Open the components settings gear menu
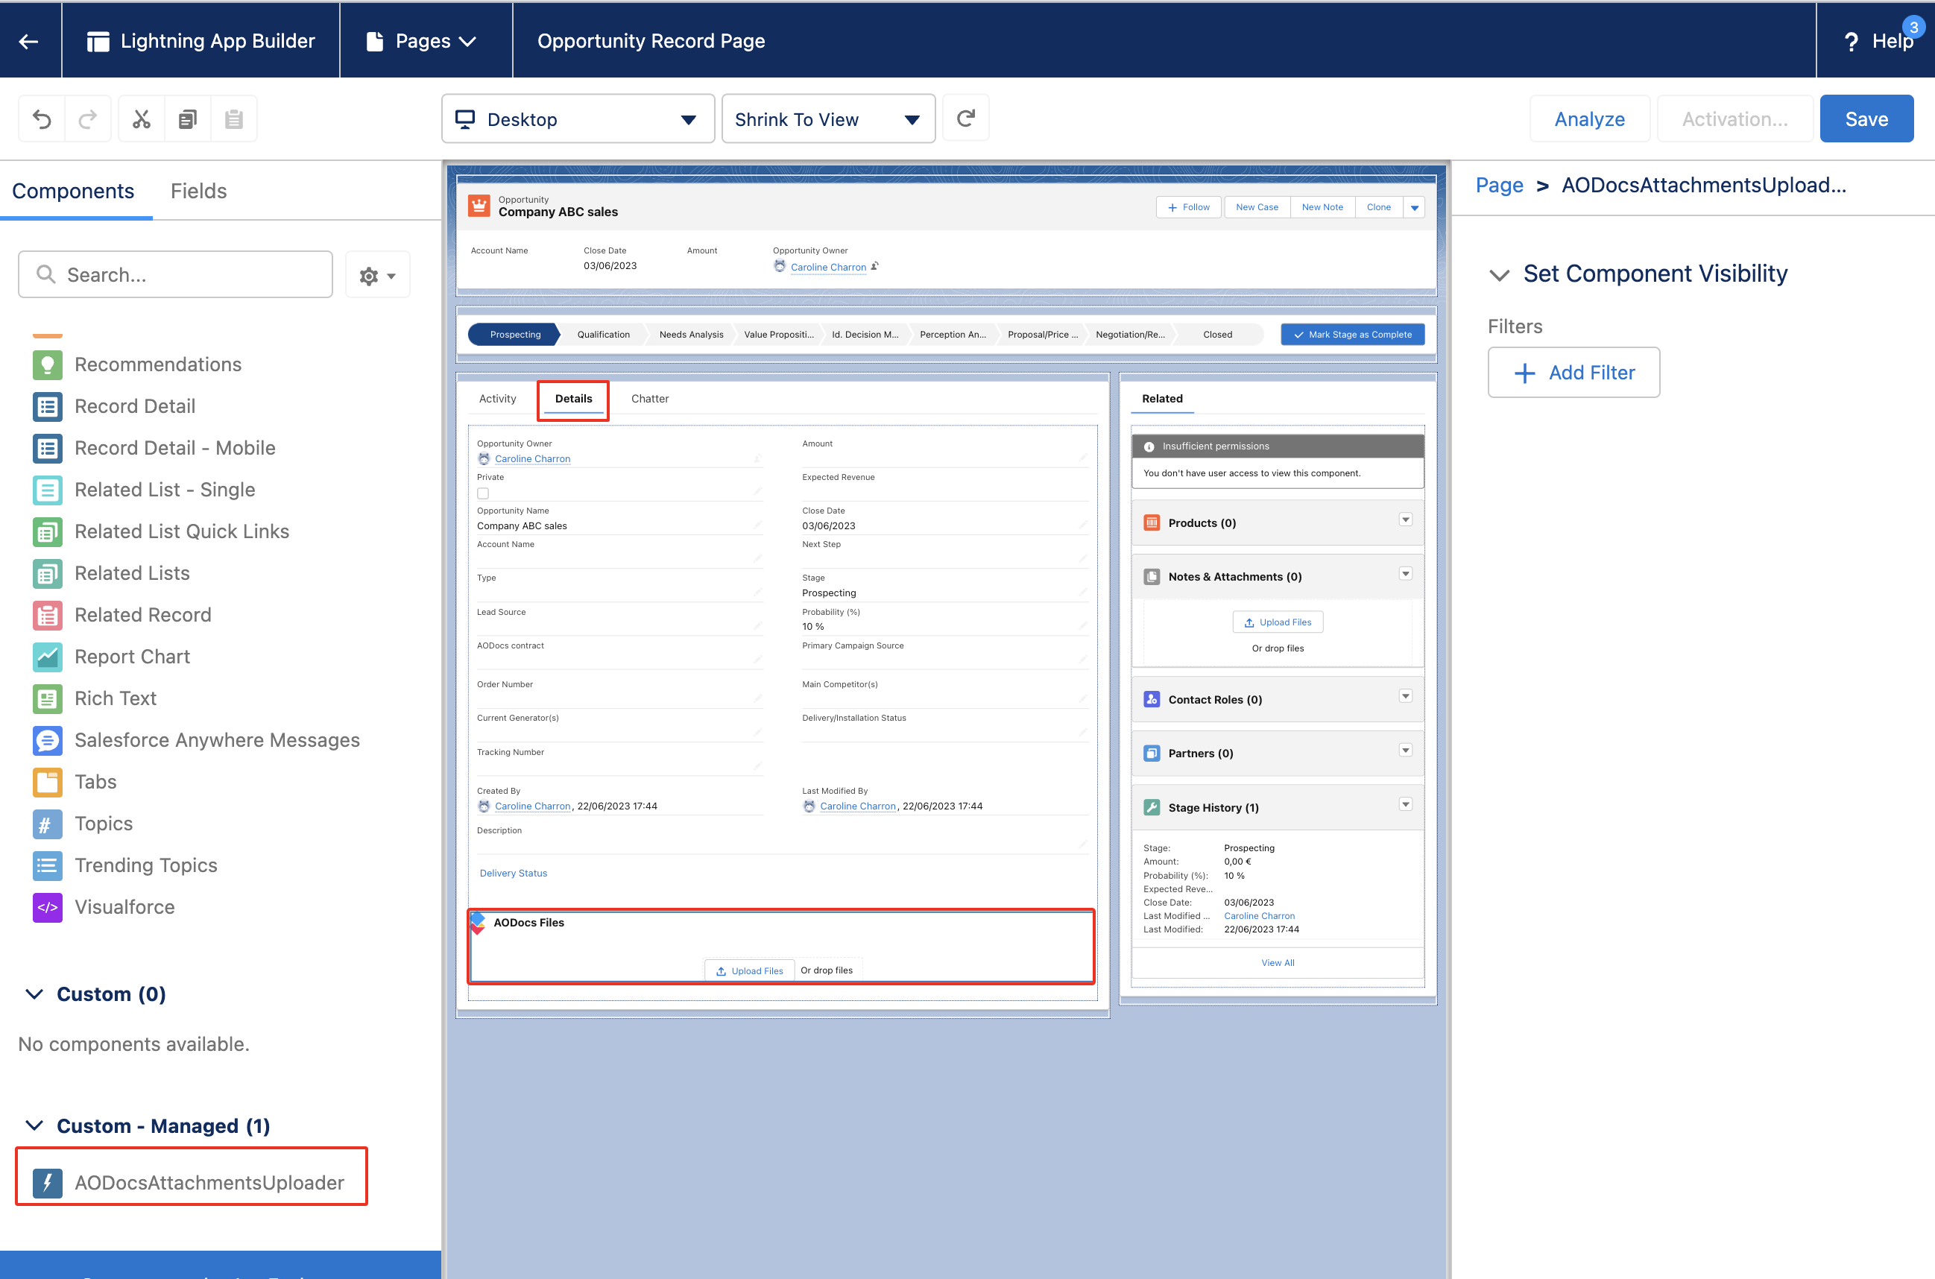 tap(377, 276)
